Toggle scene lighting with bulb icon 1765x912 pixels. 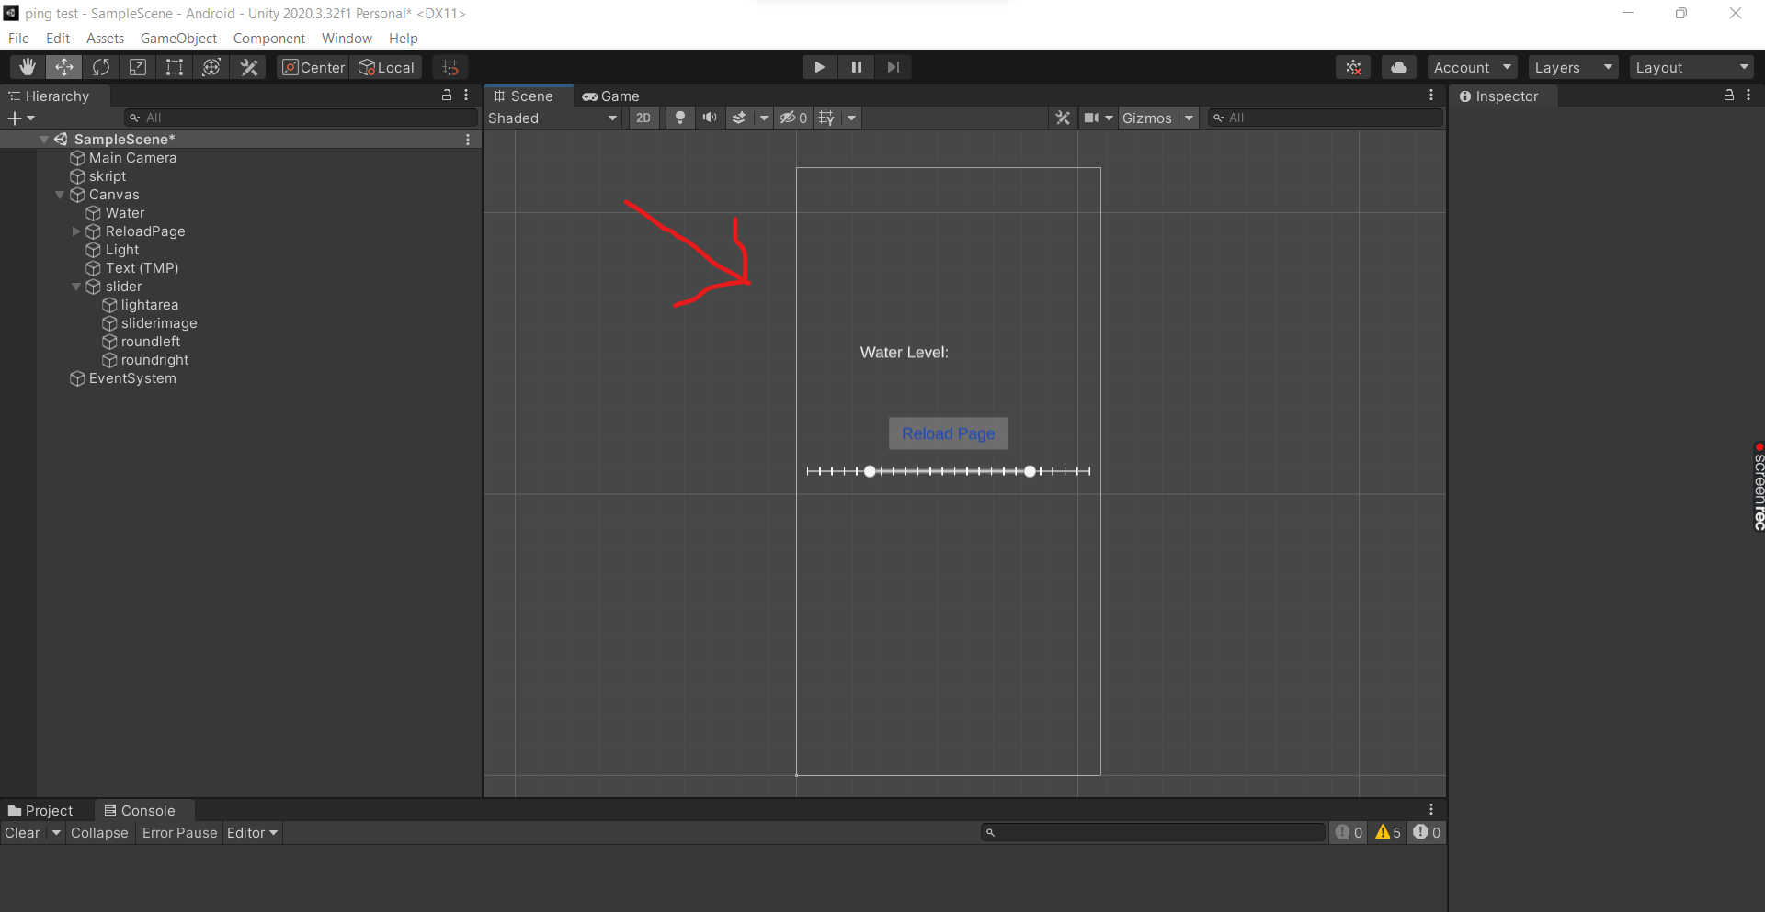click(x=680, y=118)
